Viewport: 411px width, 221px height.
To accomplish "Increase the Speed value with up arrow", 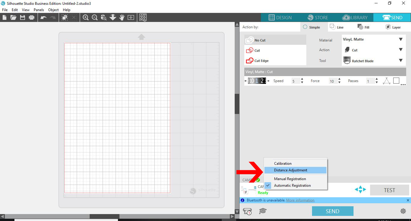I will (x=302, y=79).
